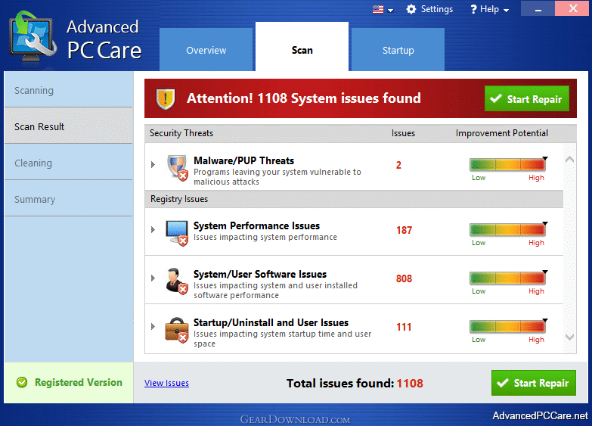
Task: Click the System Performance Issues monitor icon
Action: (x=177, y=233)
